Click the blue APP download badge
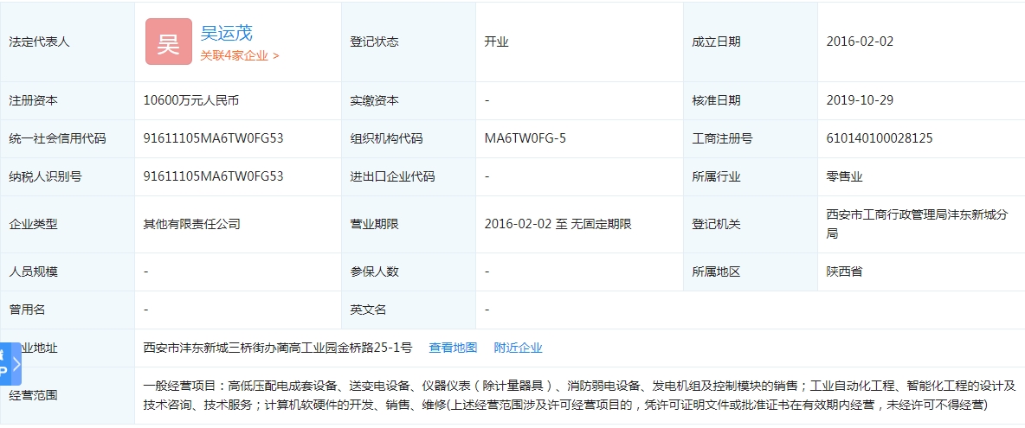 coord(4,364)
